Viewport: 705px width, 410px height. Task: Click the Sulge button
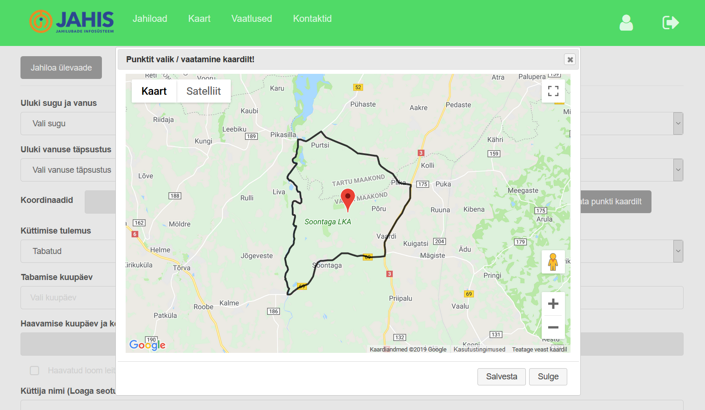tap(548, 377)
